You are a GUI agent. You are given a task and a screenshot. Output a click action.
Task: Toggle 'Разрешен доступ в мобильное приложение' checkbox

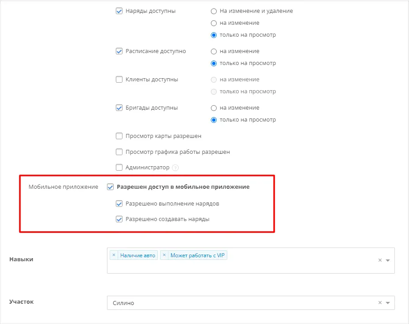[111, 187]
